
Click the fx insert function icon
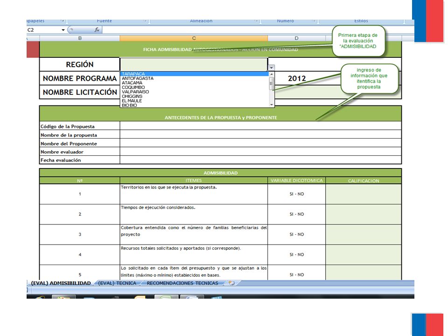coord(97,30)
